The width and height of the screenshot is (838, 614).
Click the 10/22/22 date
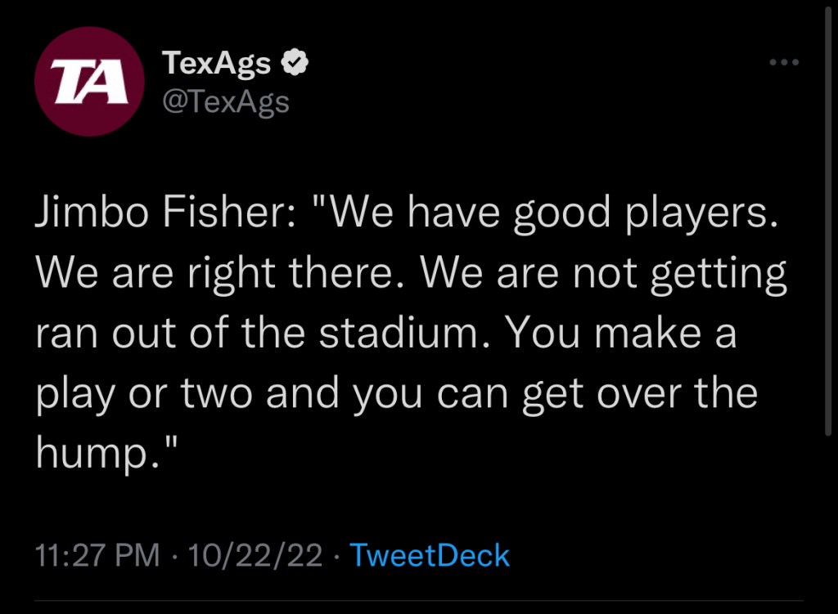coord(255,556)
